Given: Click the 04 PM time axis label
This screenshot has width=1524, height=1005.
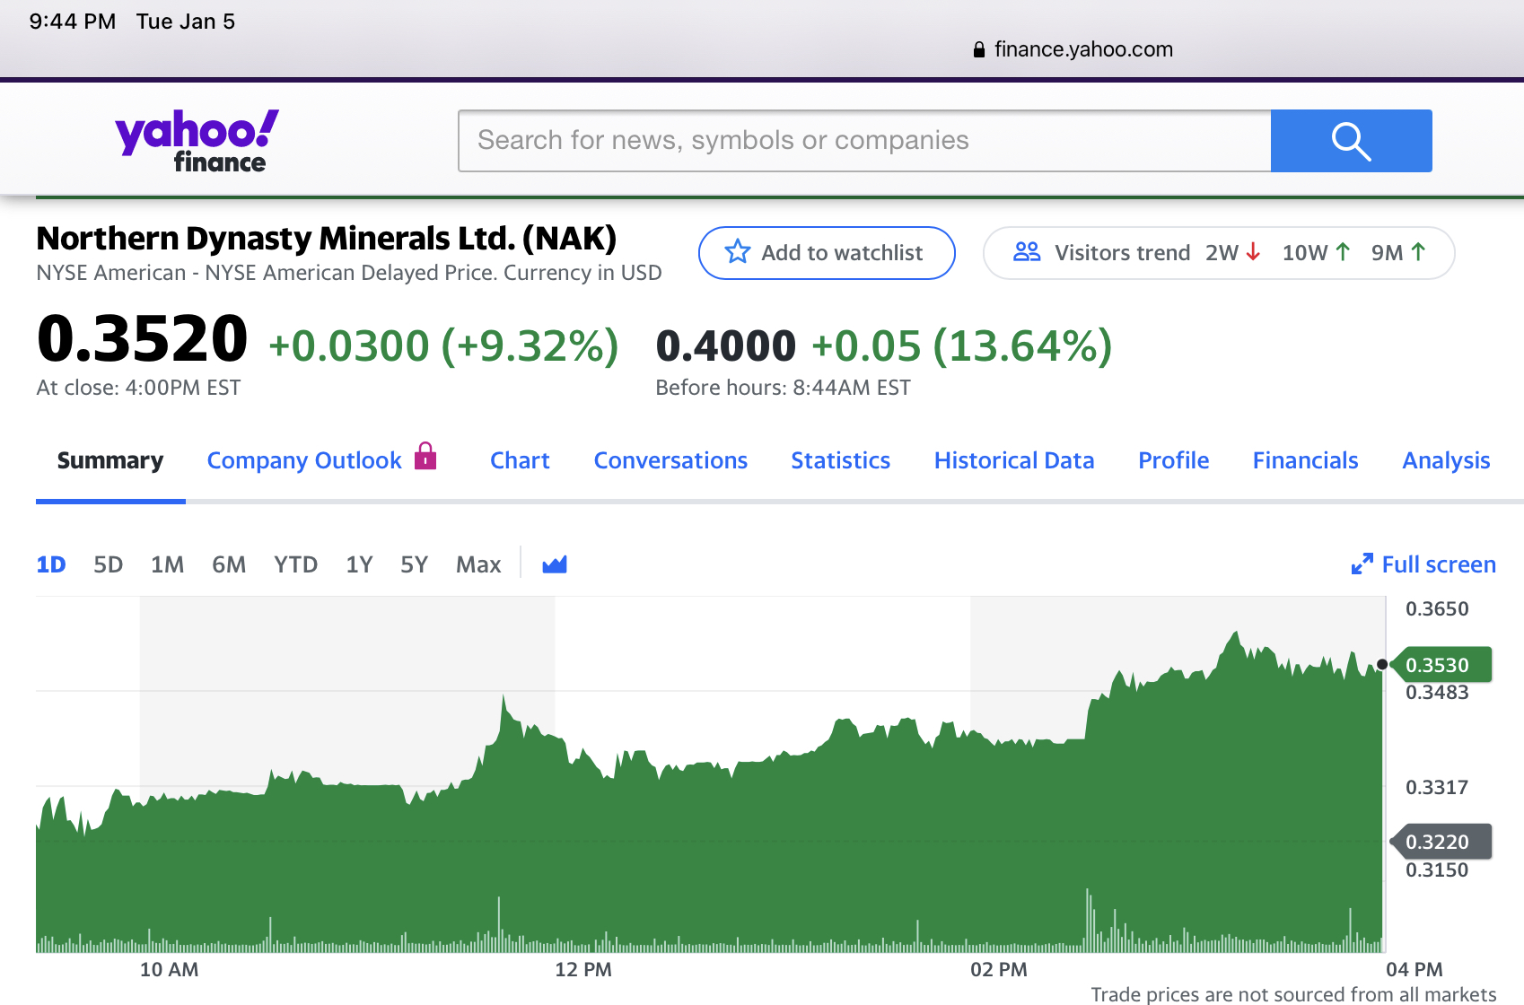Looking at the screenshot, I should point(1415,969).
